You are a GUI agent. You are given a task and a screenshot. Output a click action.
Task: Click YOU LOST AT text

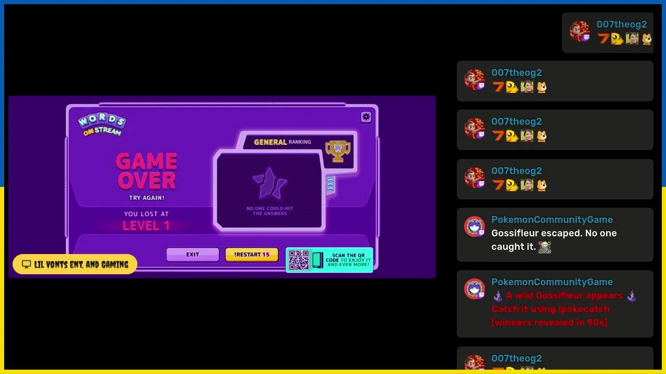pos(146,214)
